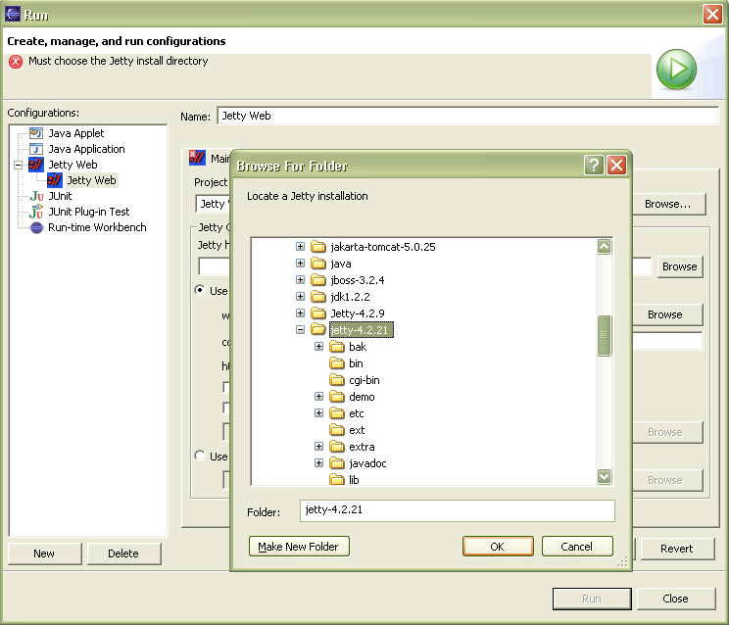Select the JUnit Plug-in Test icon
Viewport: 729px width, 625px height.
click(36, 212)
